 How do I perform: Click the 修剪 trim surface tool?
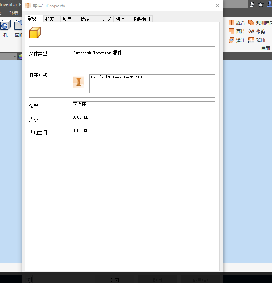click(x=257, y=31)
